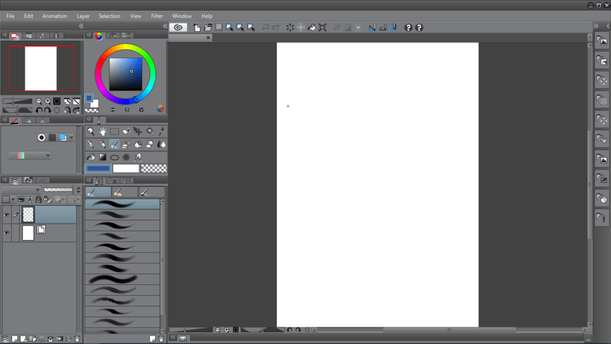Pick the rectangular Selection marquee tool
Viewport: 611px width, 344px height.
coord(115,131)
